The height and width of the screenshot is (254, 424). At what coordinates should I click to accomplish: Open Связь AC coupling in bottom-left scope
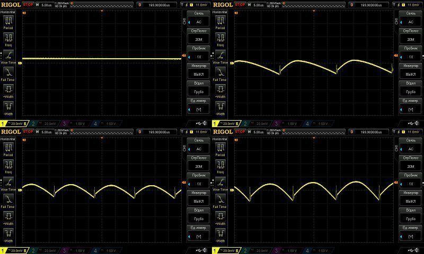coord(199,146)
